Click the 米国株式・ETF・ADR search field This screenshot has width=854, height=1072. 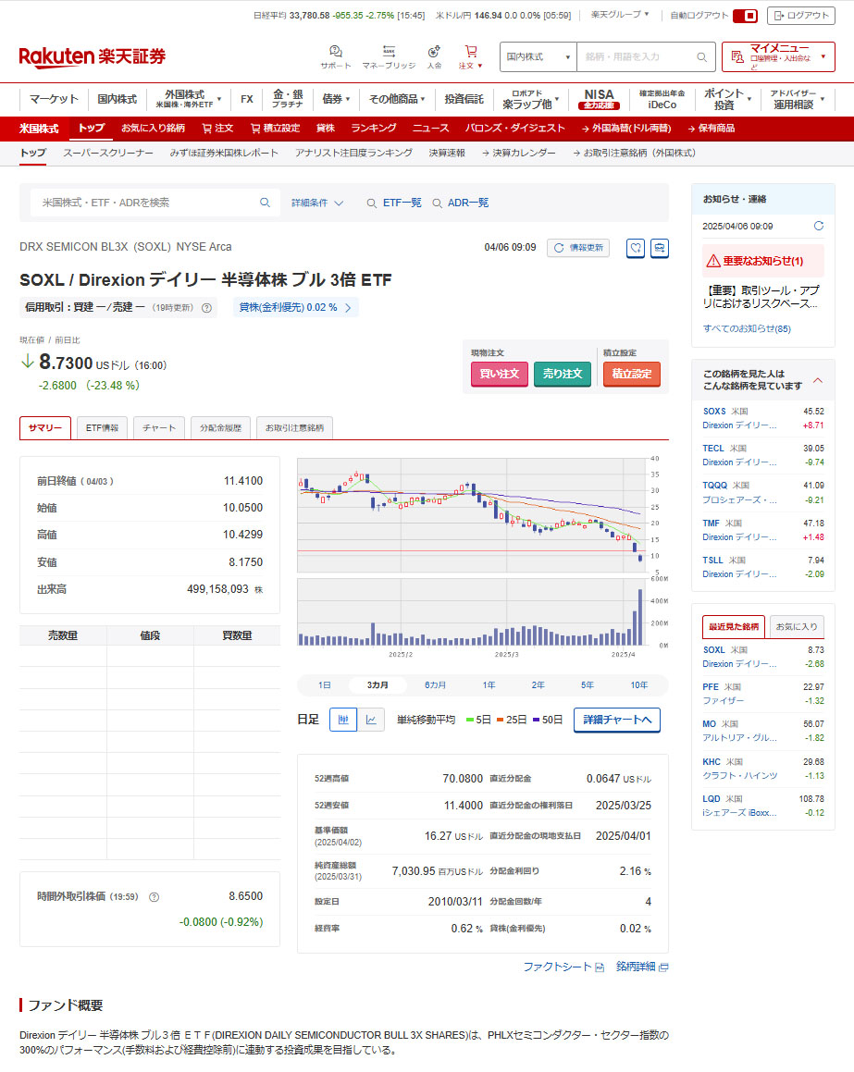(148, 203)
